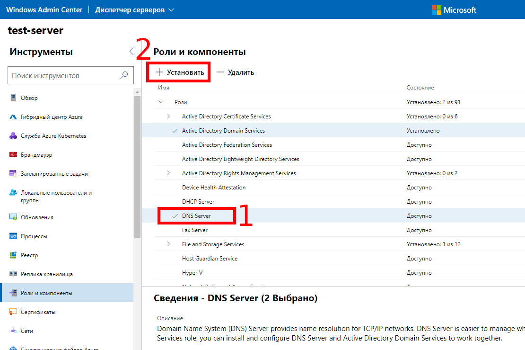Click the Overview (Обзор) icon in sidebar
Image resolution: width=525 pixels, height=350 pixels.
(x=13, y=98)
